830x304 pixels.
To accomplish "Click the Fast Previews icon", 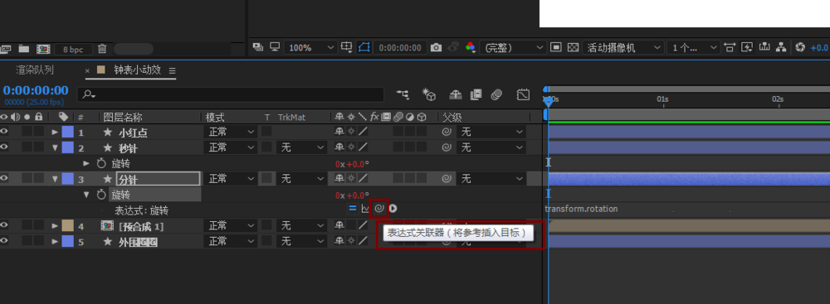I will (x=747, y=47).
